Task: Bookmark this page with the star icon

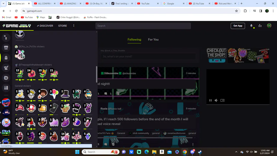Action: click(236, 11)
